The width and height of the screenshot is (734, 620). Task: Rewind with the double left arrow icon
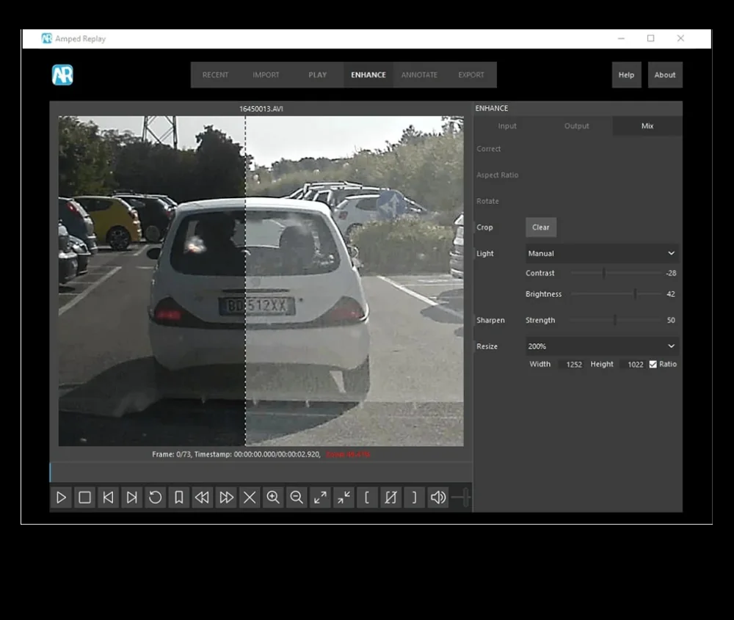click(x=203, y=497)
